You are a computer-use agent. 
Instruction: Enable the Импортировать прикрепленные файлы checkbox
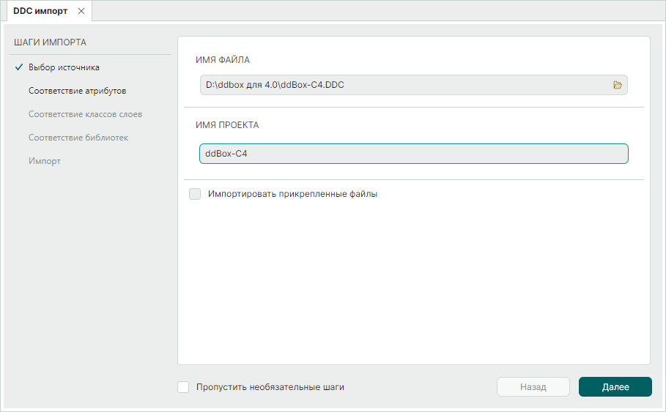click(195, 194)
